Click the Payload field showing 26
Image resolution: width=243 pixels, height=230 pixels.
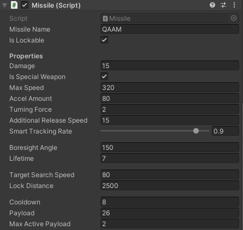170,213
